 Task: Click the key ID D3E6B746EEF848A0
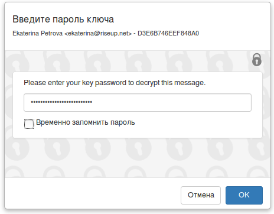tap(168, 33)
